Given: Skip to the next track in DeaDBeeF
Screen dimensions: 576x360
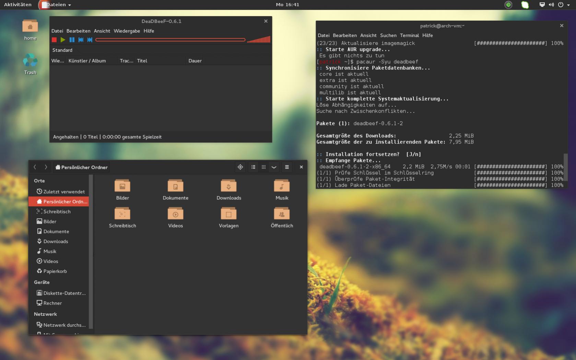Looking at the screenshot, I should (x=90, y=40).
